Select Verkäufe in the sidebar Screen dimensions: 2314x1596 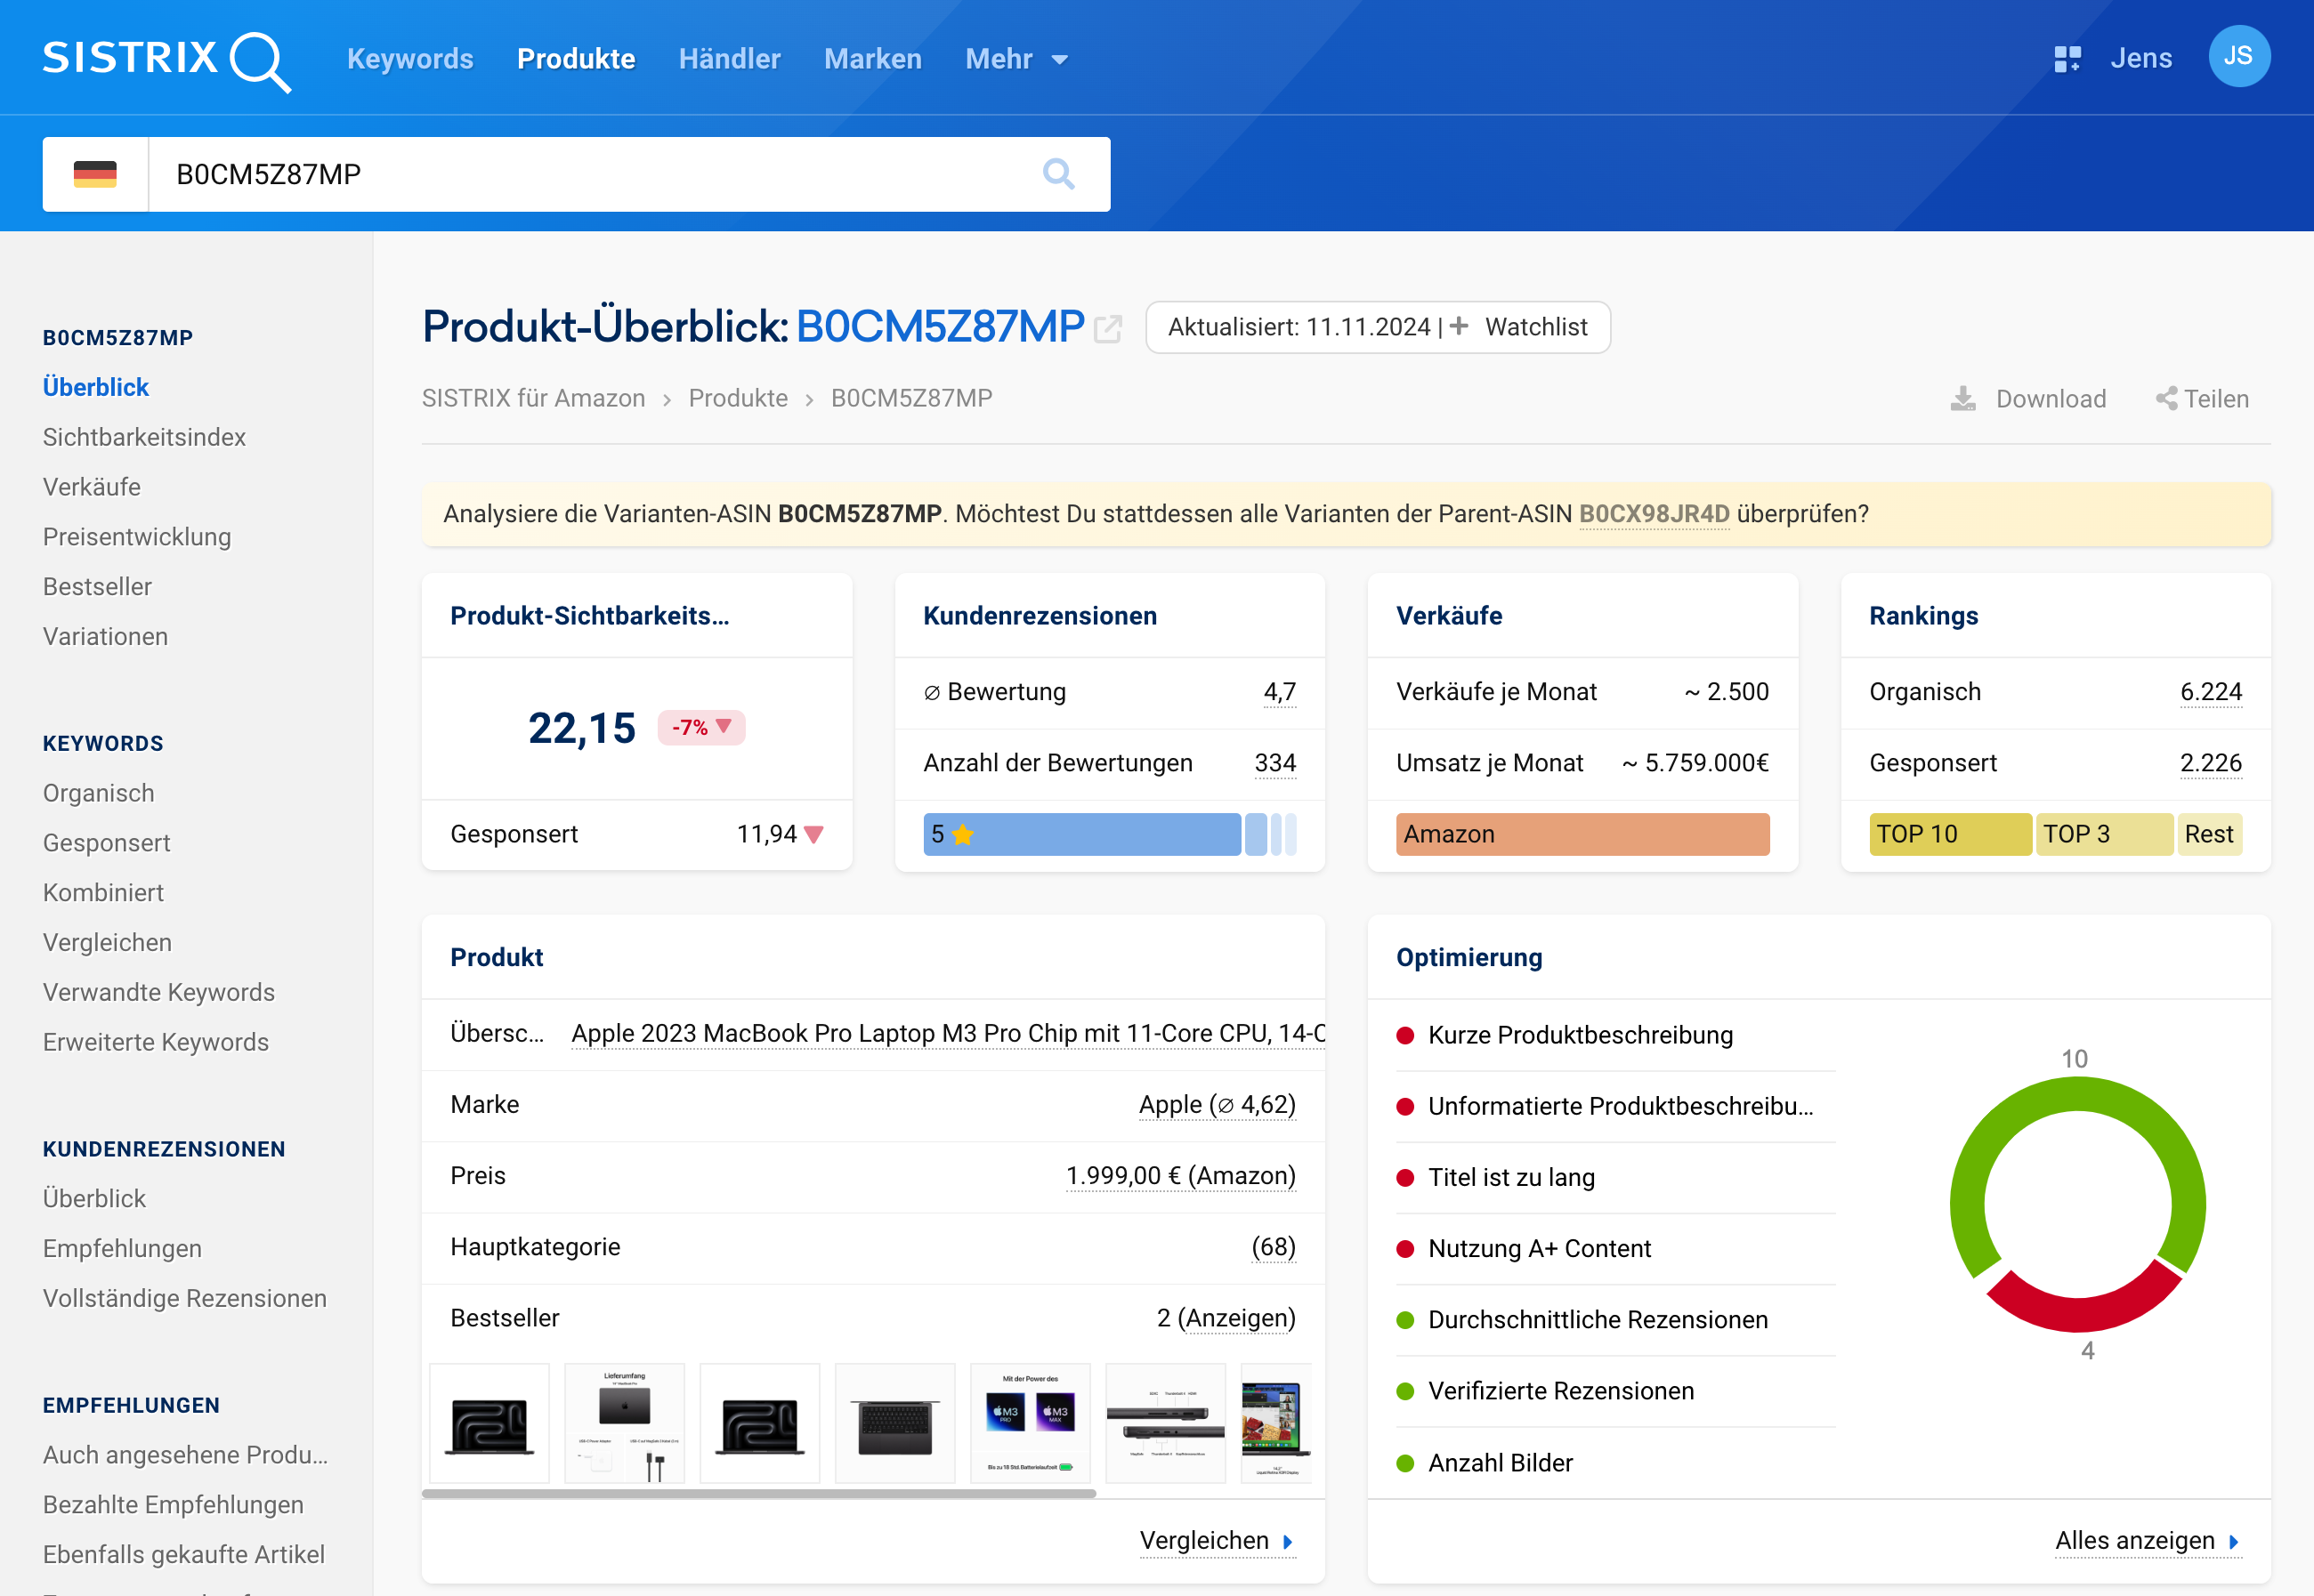point(92,487)
